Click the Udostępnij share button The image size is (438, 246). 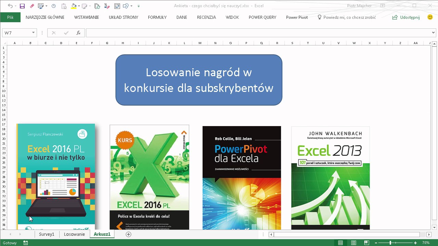pyautogui.click(x=406, y=17)
